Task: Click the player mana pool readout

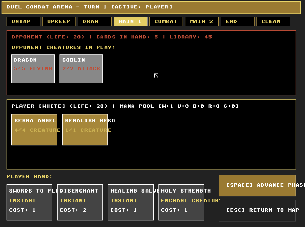Action: click(179, 106)
